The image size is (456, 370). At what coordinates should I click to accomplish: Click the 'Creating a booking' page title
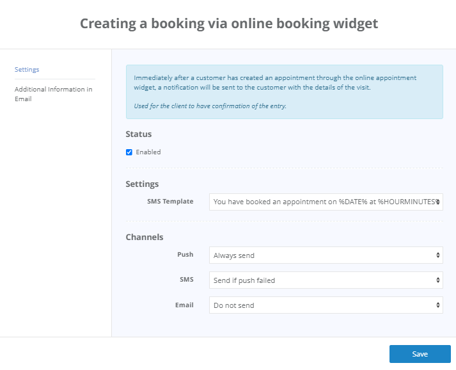point(228,24)
